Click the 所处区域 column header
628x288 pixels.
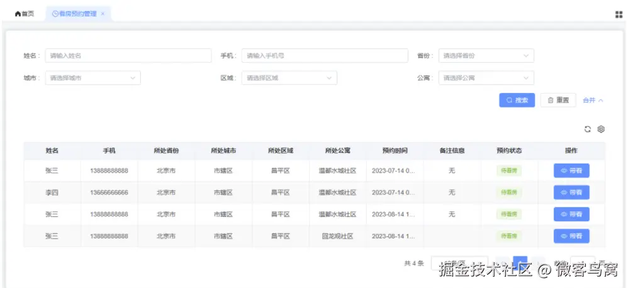click(281, 151)
